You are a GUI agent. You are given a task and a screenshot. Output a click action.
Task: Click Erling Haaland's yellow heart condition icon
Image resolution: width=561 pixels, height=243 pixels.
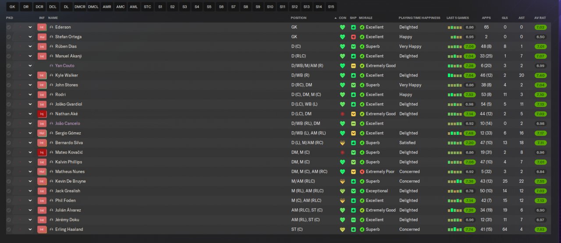[342, 229]
